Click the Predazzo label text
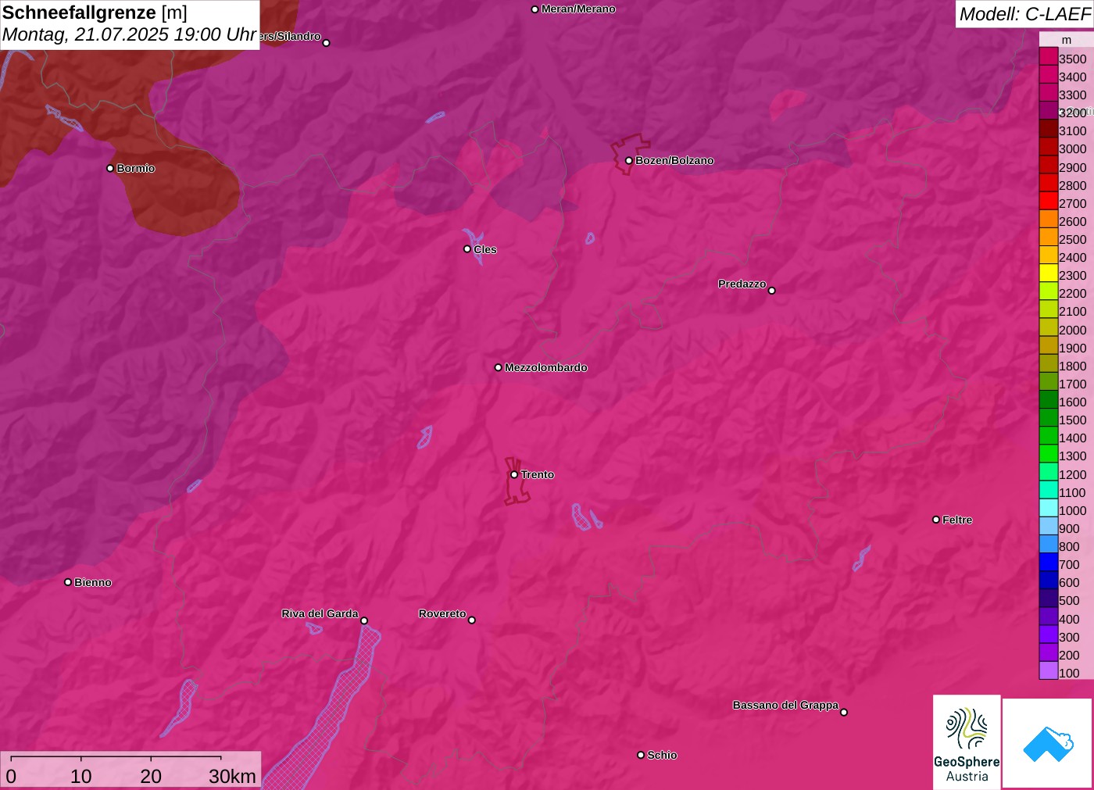 [742, 284]
